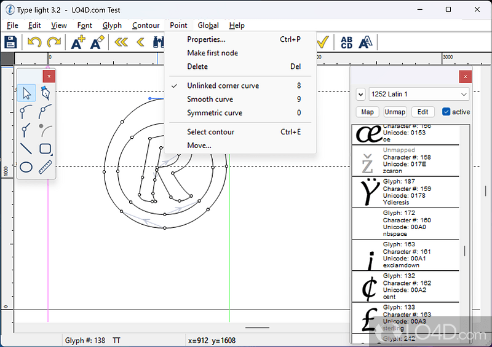Open the Global menu
492x347 pixels.
(x=208, y=25)
